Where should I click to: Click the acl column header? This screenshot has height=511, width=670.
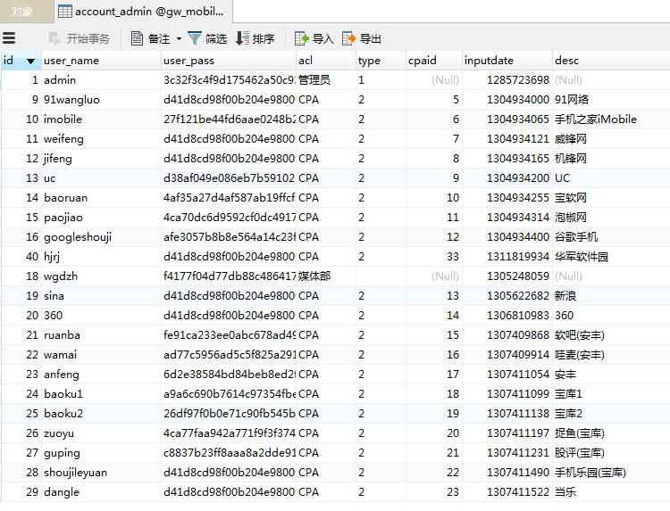click(326, 61)
